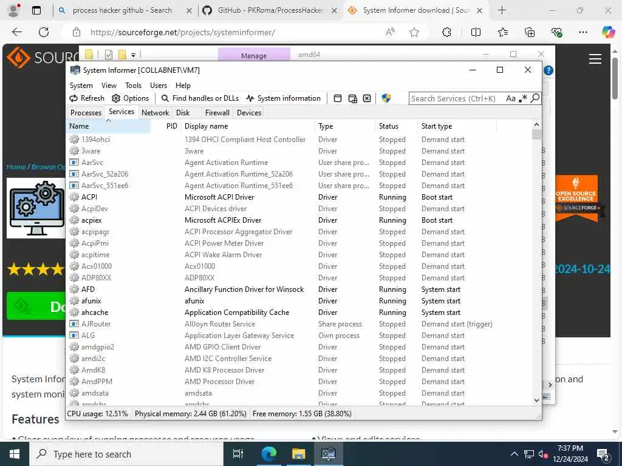
Task: Click the System Informer title bar icon
Action: (75, 70)
